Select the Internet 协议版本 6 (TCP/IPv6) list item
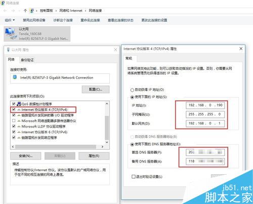Screen dimensions: 253x204 45,132
